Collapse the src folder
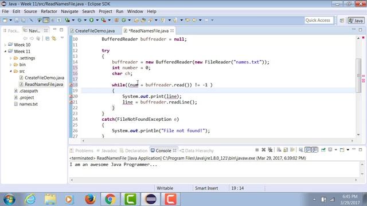The height and width of the screenshot is (206, 367). 10,71
